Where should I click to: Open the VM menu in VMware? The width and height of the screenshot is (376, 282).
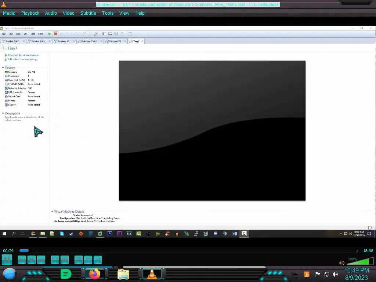(x=25, y=34)
